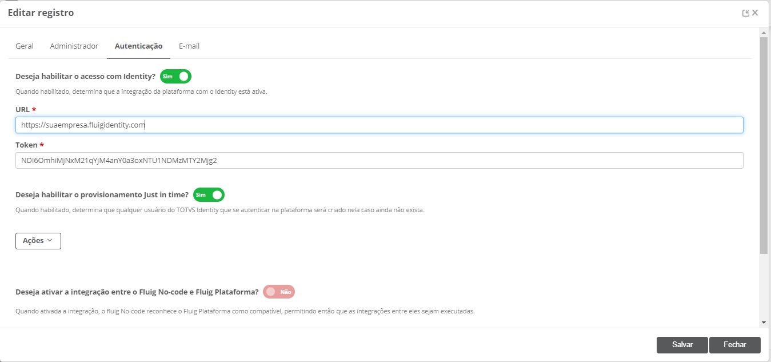This screenshot has height=362, width=771.
Task: Select the Autenticação tab
Action: coord(138,46)
